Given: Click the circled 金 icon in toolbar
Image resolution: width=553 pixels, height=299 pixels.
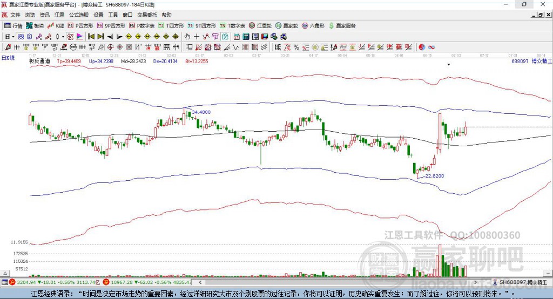Looking at the screenshot, I should [315, 47].
